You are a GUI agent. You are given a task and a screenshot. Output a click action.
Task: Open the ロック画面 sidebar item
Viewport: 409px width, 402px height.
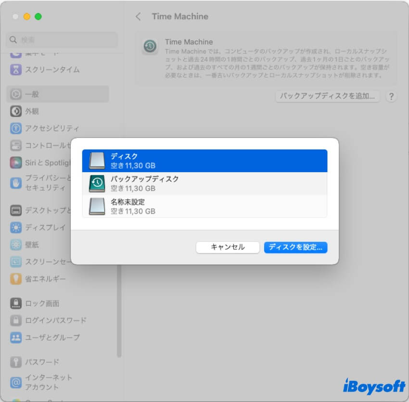[42, 303]
